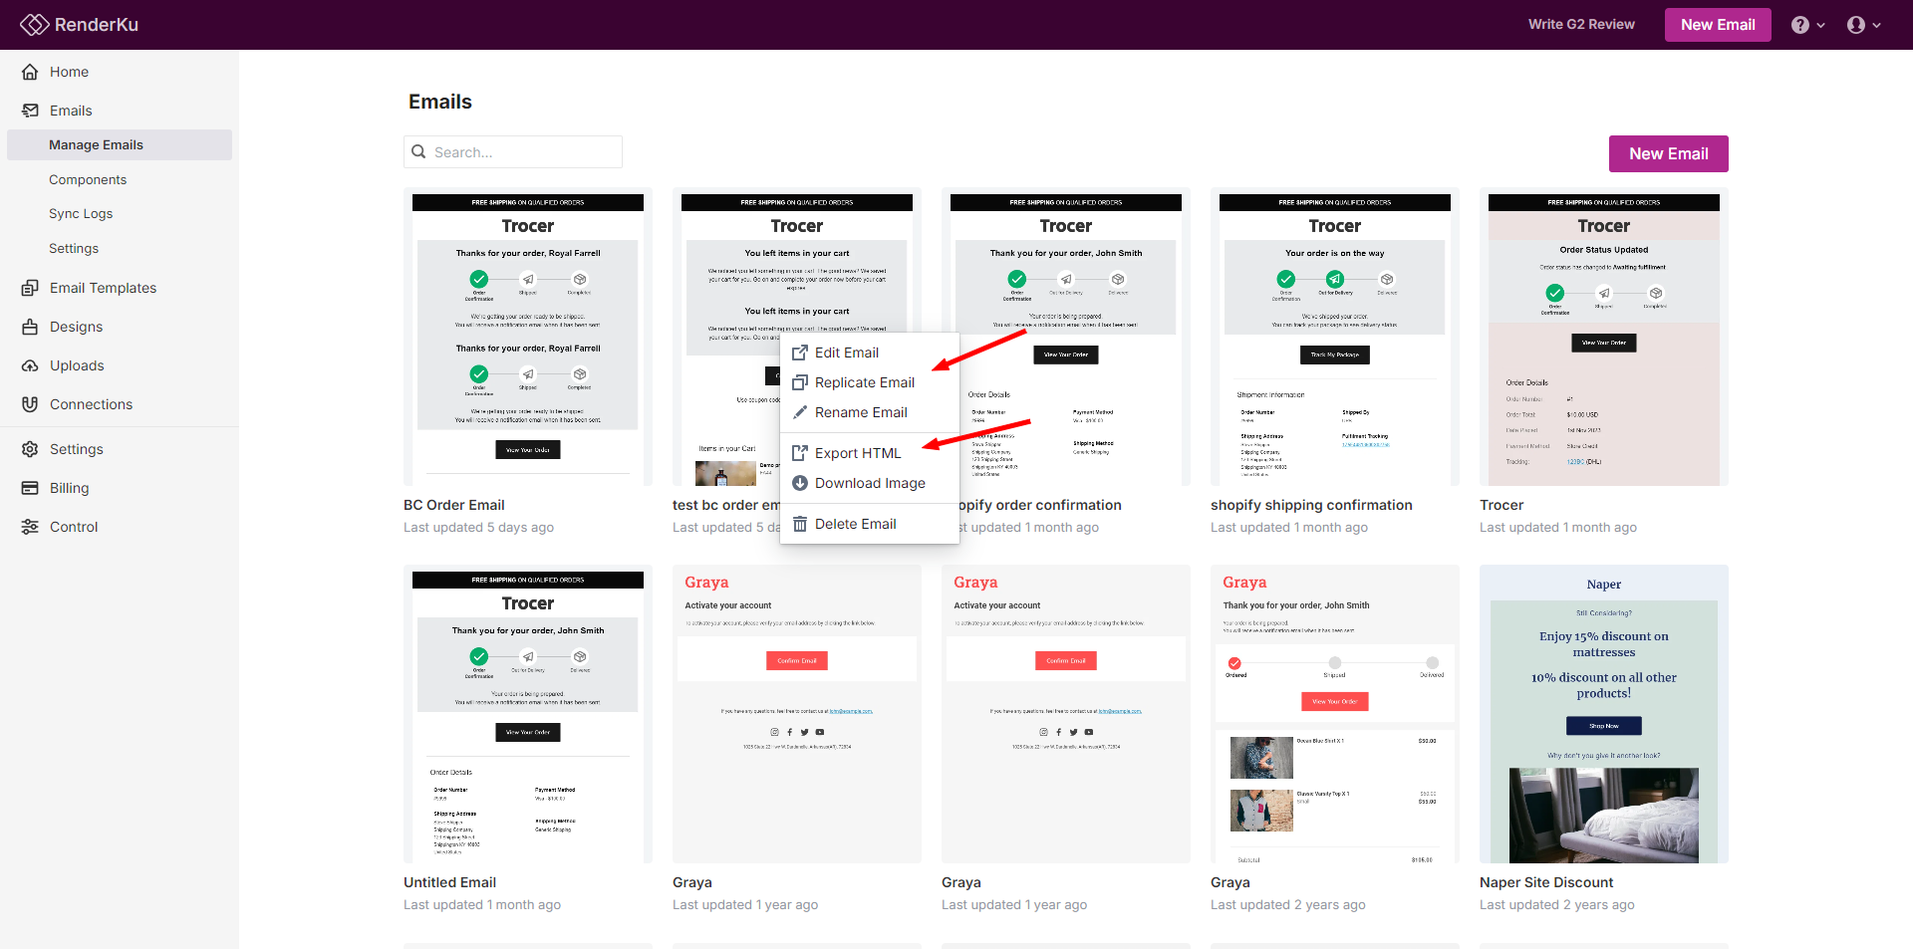Go to Sync Logs in sidebar
Image resolution: width=1913 pixels, height=949 pixels.
(81, 214)
